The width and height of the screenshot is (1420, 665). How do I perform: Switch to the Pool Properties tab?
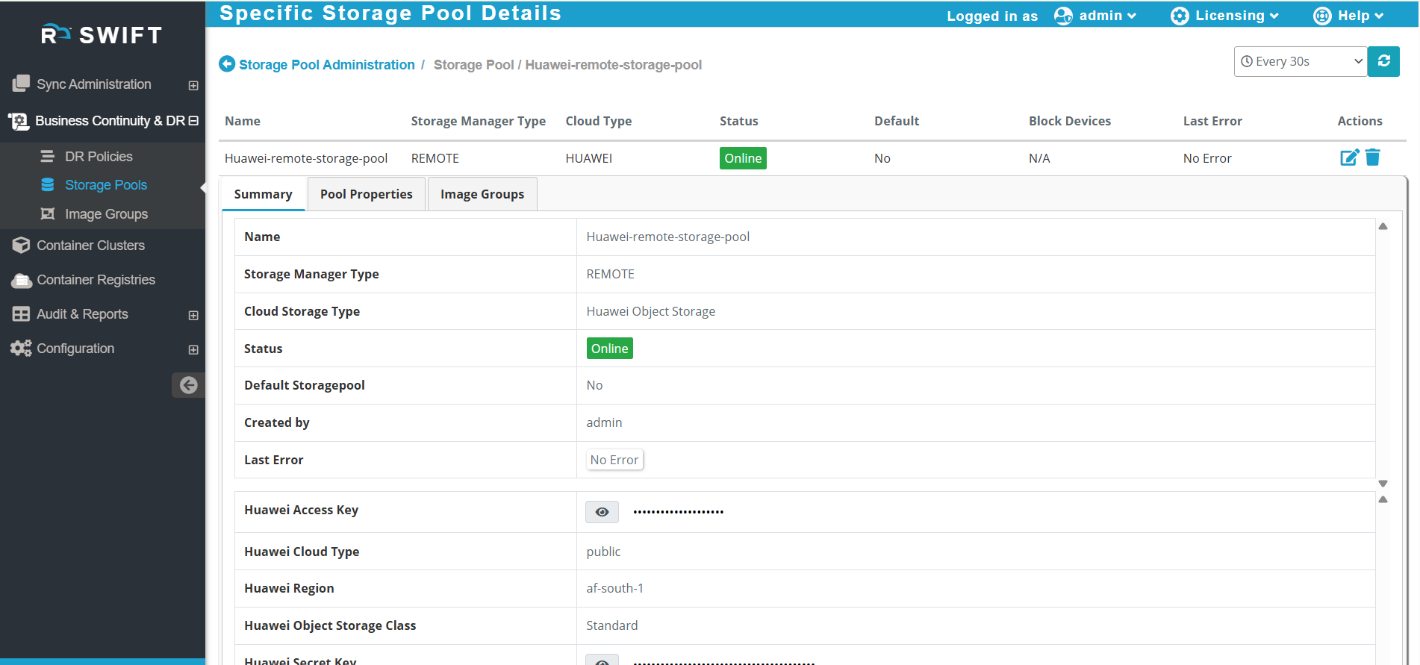click(x=366, y=194)
